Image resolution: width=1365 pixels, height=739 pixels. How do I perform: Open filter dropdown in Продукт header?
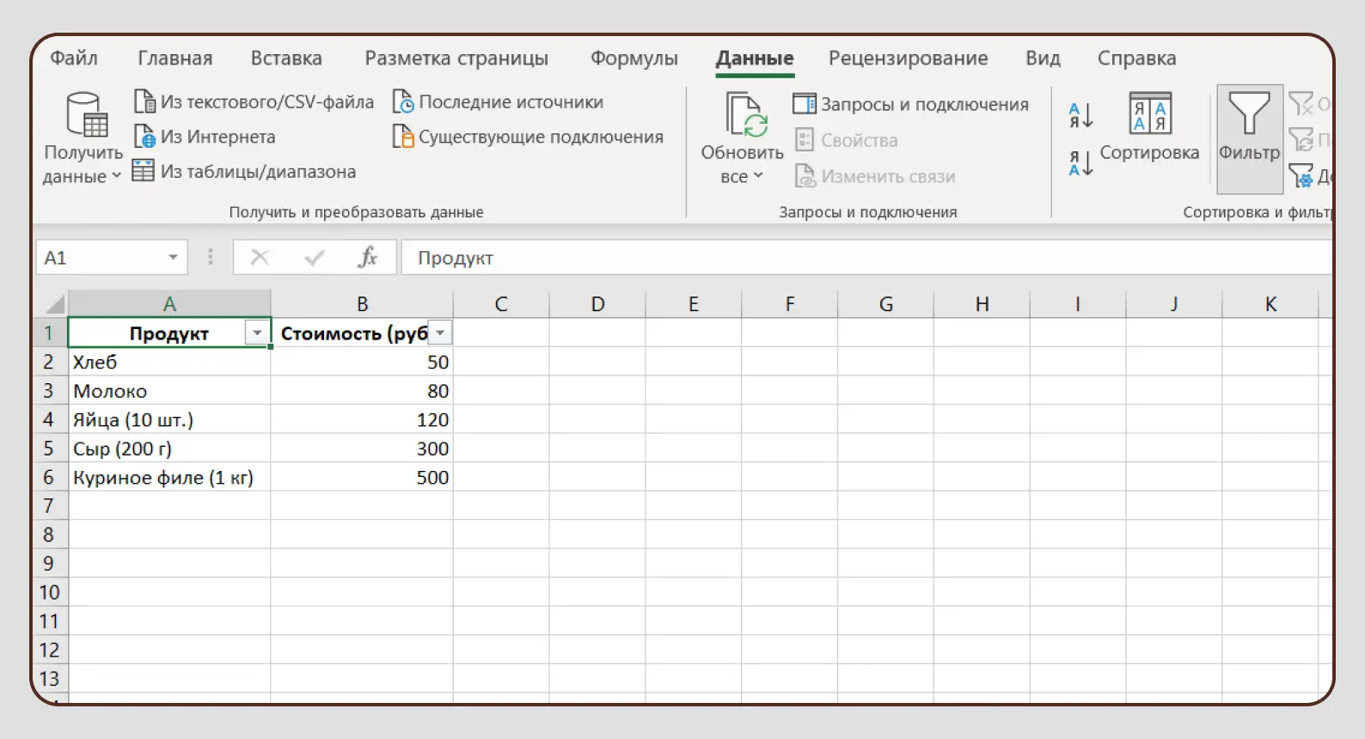pos(257,333)
